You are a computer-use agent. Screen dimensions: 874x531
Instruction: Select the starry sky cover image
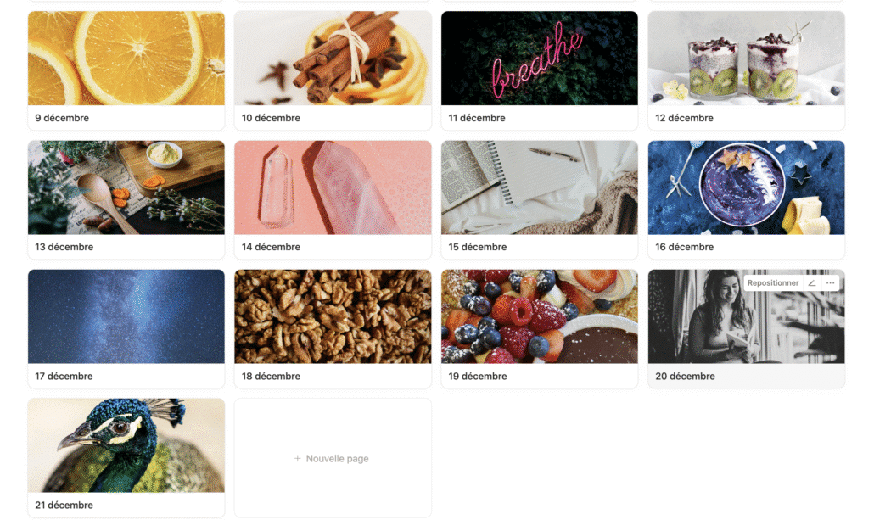[126, 316]
